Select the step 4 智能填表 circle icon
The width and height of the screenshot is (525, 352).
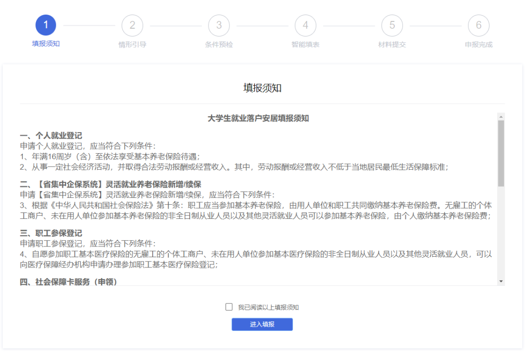click(x=305, y=25)
